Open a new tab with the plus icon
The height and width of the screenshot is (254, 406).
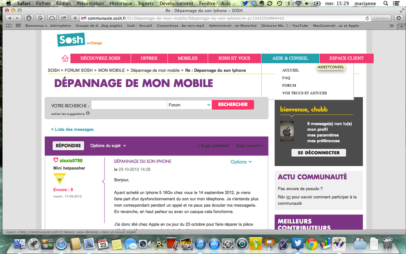[x=75, y=18]
